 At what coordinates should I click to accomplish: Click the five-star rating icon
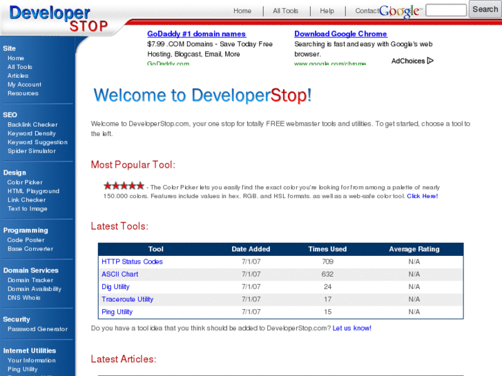pyautogui.click(x=124, y=186)
